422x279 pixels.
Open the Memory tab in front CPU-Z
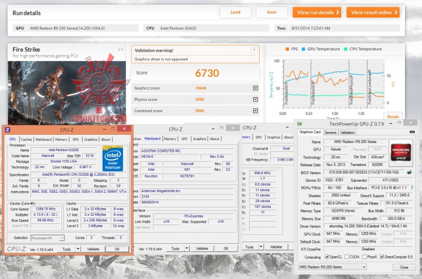pos(61,139)
